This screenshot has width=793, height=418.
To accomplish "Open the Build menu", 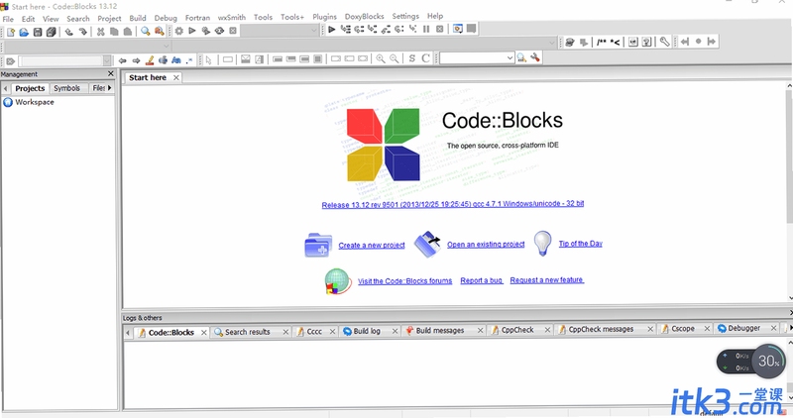I will (x=138, y=18).
